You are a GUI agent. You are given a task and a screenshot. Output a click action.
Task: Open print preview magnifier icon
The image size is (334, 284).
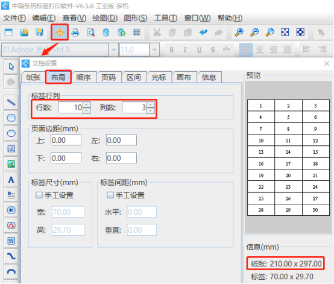click(x=91, y=33)
